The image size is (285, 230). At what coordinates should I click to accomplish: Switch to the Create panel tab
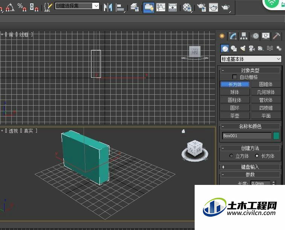click(x=222, y=36)
